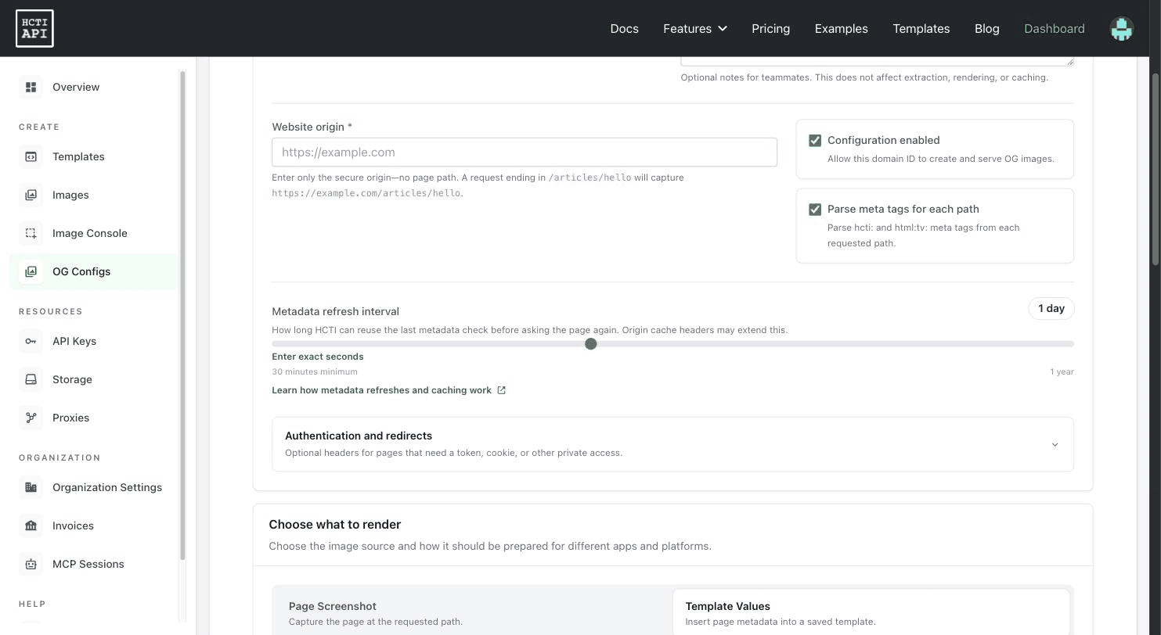Open Examples in the top navigation
The height and width of the screenshot is (635, 1161).
[841, 29]
